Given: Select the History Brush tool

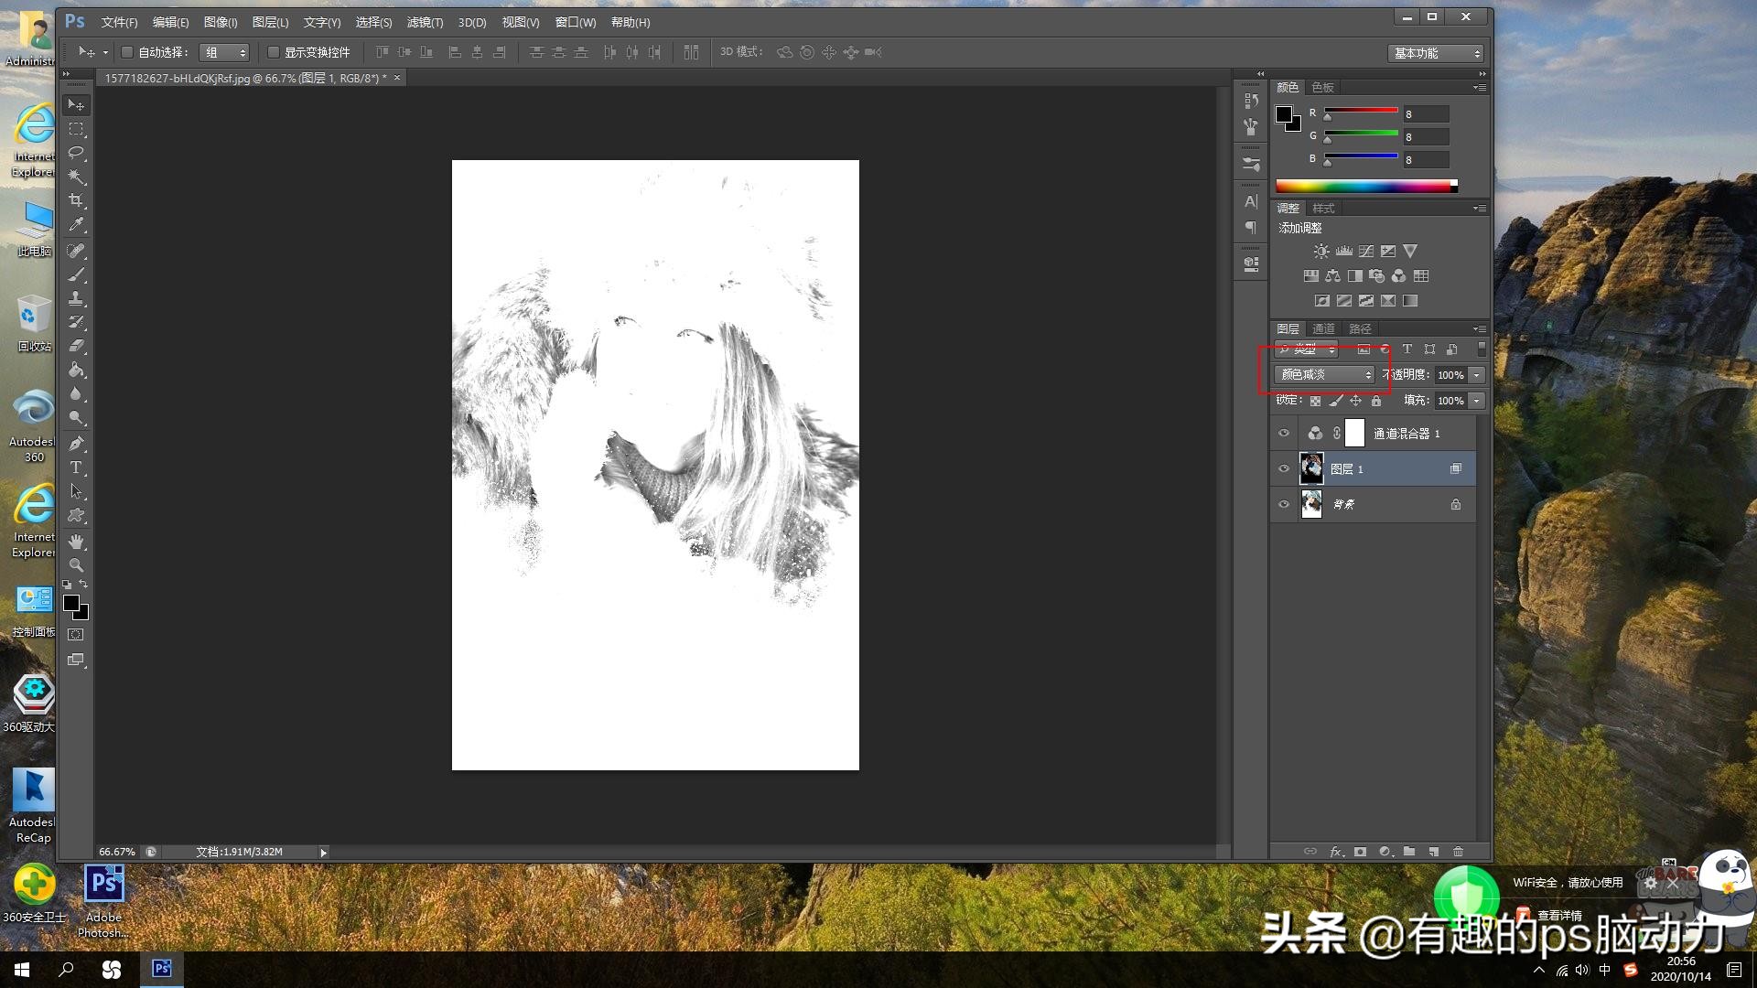Looking at the screenshot, I should pyautogui.click(x=76, y=322).
